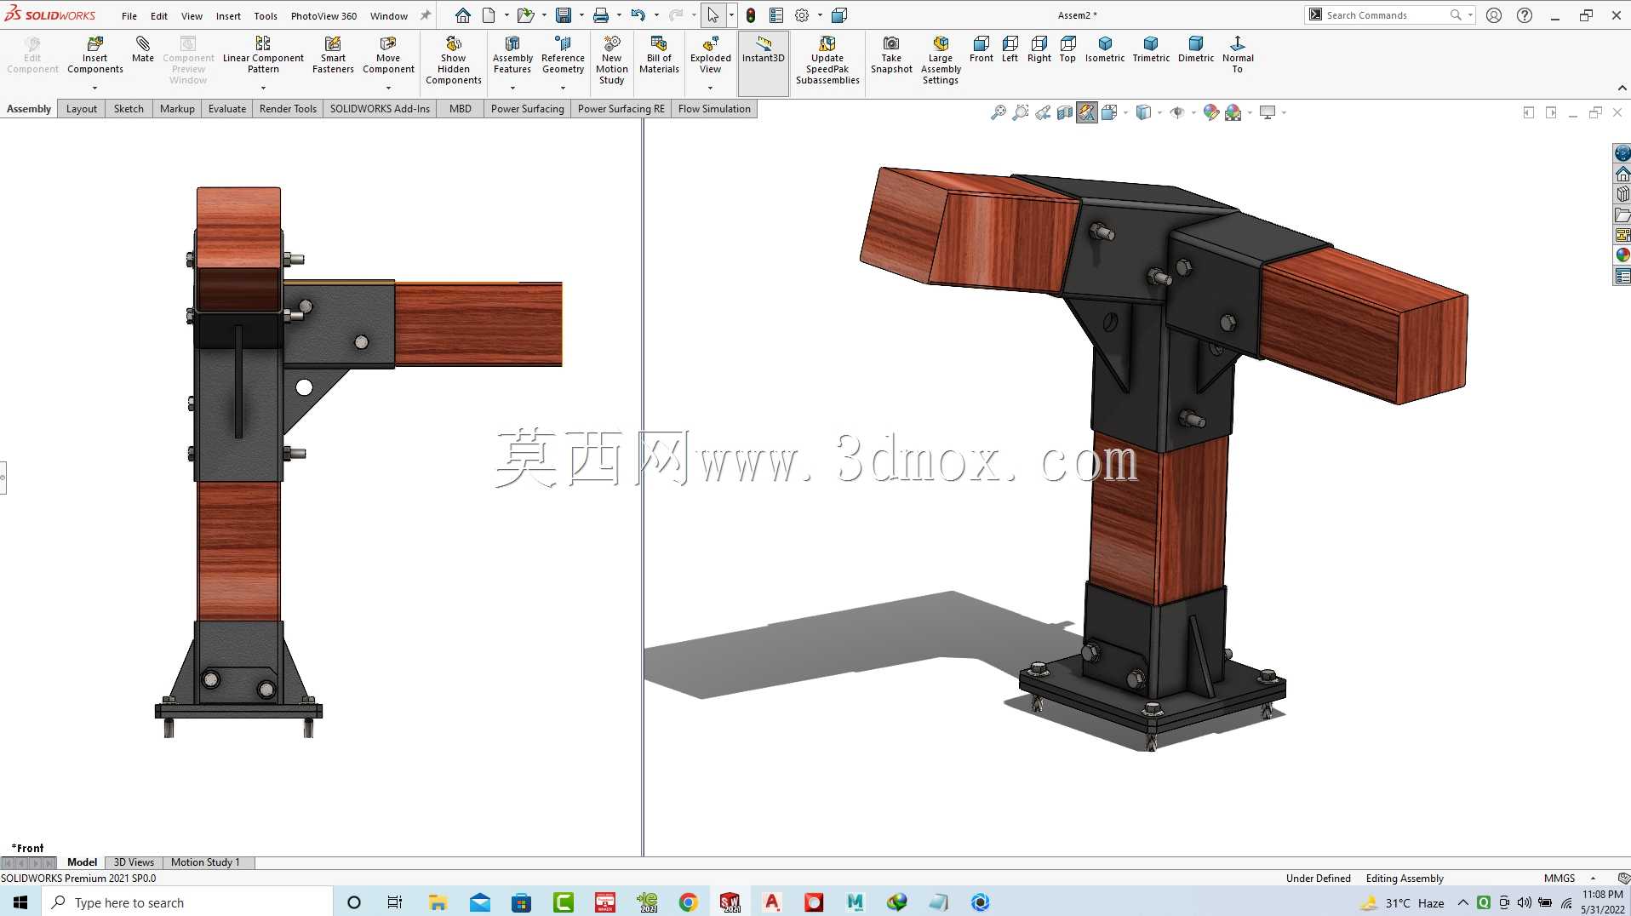Set Isometric view orientation
Viewport: 1631px width, 916px height.
click(1105, 49)
